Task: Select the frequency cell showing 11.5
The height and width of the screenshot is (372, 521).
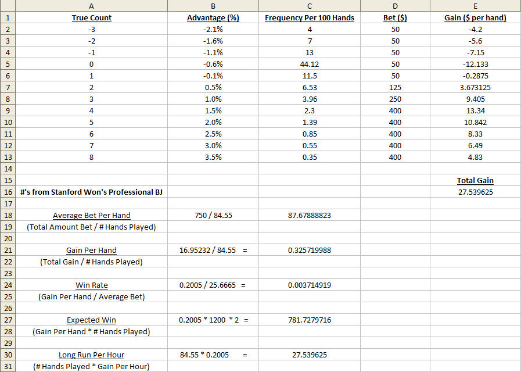Action: 310,76
